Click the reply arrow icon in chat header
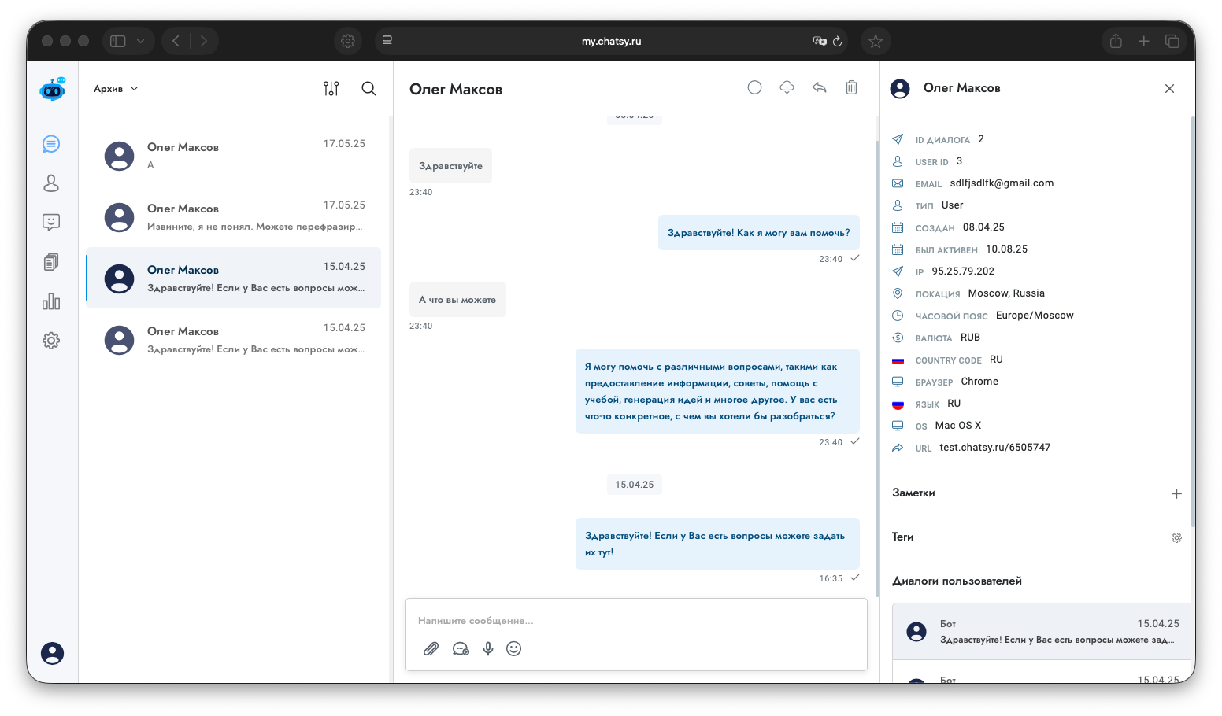The image size is (1222, 716). pyautogui.click(x=819, y=87)
